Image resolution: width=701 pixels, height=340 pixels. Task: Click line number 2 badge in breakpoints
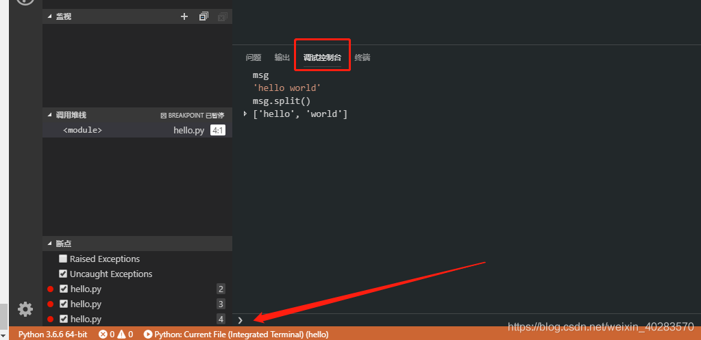(221, 289)
